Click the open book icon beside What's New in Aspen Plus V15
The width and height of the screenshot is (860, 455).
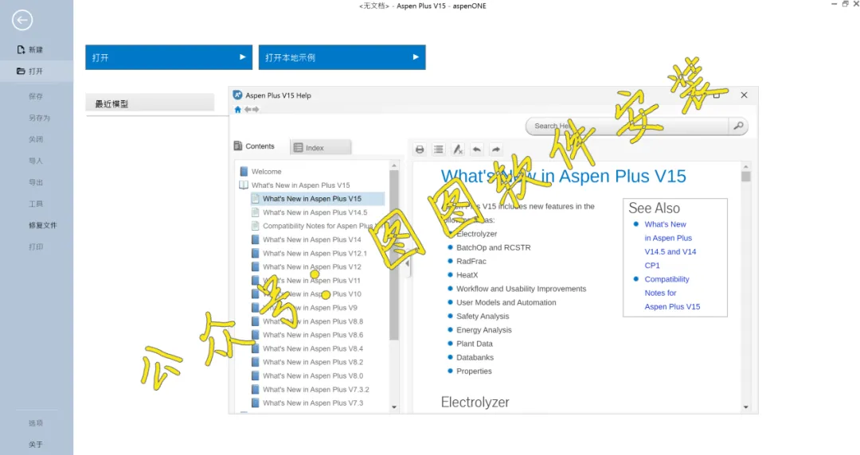click(244, 185)
